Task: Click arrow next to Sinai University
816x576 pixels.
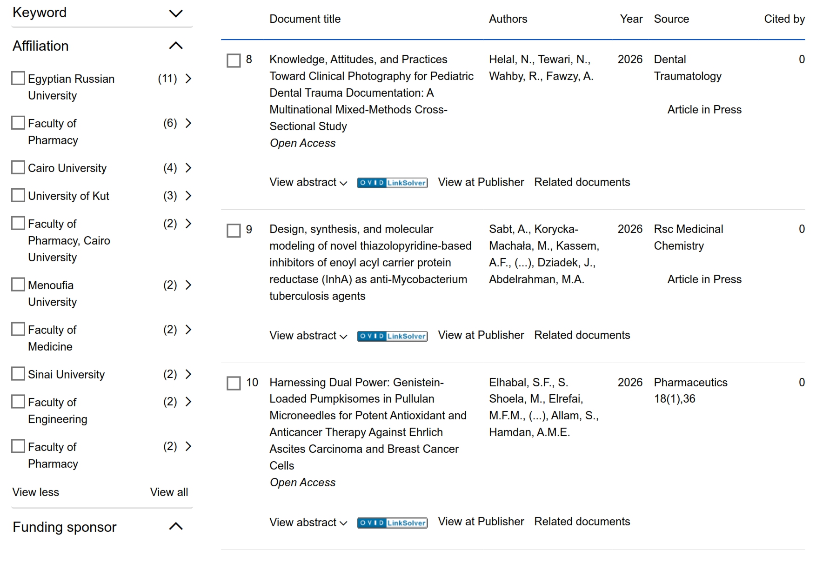Action: pyautogui.click(x=188, y=374)
